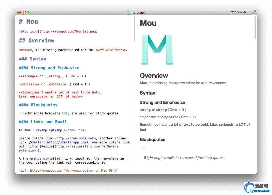Viewport: 272px width, 195px height.
Task: Click the '# Mou' heading in editor
Action: tap(28, 21)
